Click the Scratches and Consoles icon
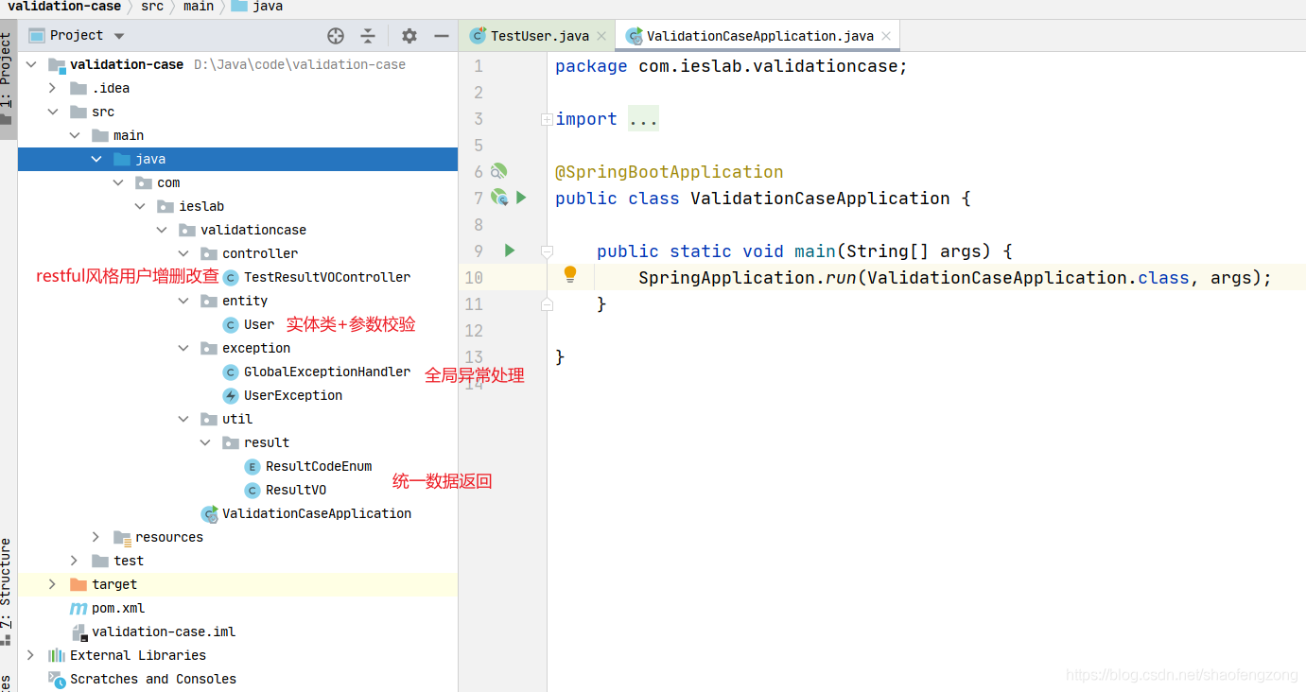The height and width of the screenshot is (692, 1306). (57, 679)
